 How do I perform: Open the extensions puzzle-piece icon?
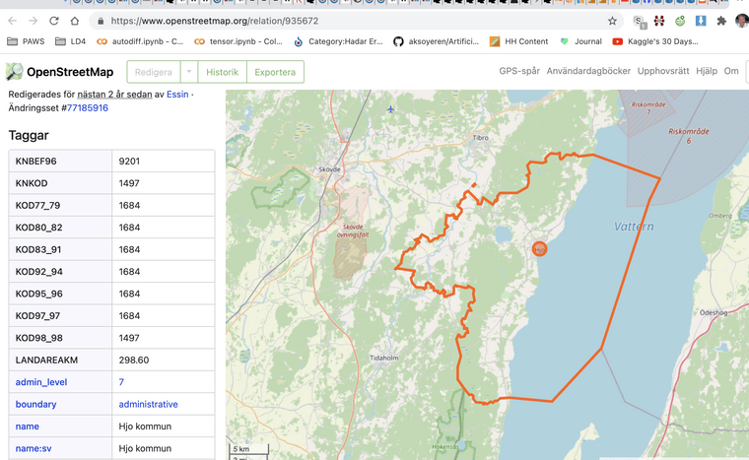pos(721,21)
